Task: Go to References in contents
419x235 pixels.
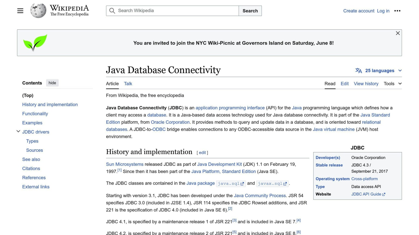Action: click(x=34, y=178)
